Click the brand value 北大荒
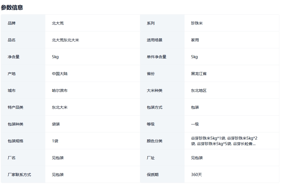 click(x=58, y=23)
